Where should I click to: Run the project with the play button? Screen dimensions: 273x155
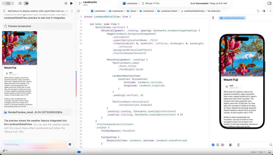point(72,3)
